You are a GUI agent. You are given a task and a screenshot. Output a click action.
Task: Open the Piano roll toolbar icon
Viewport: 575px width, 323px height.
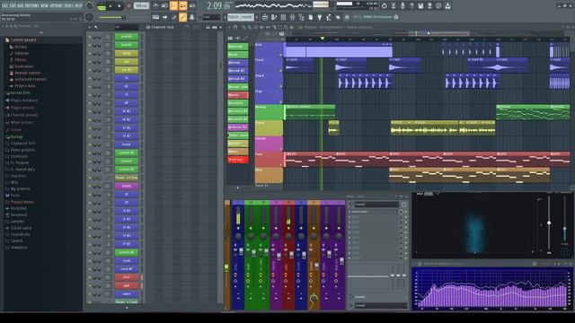(274, 17)
